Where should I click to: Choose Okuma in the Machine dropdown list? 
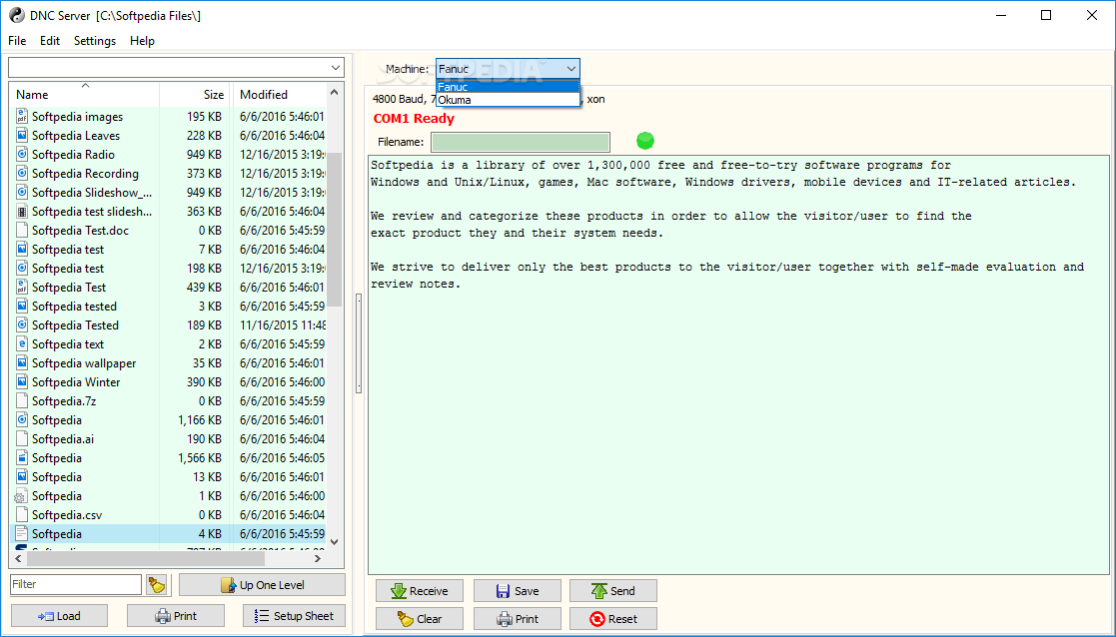tap(509, 100)
